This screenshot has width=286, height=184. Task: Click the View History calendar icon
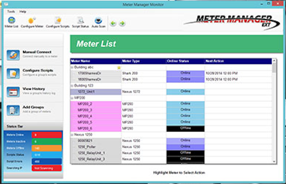[13, 92]
